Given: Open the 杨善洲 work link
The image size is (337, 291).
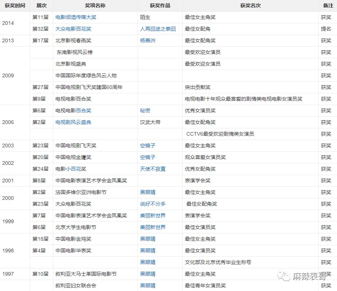Looking at the screenshot, I should tap(148, 40).
